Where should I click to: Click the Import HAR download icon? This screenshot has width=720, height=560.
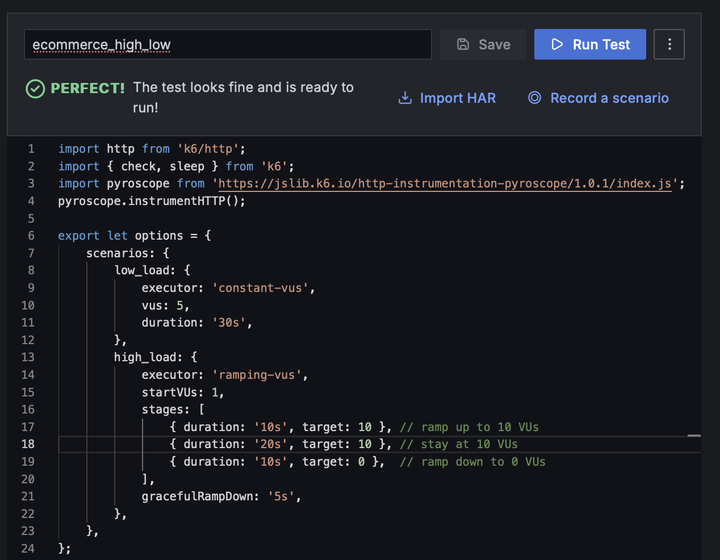(x=405, y=98)
